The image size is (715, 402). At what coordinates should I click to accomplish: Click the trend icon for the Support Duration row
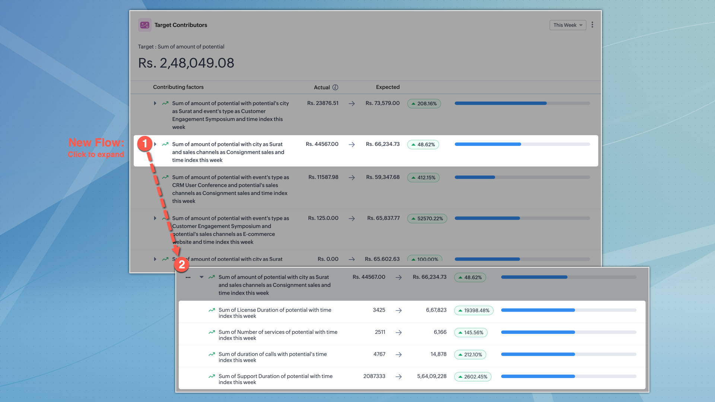pos(212,376)
